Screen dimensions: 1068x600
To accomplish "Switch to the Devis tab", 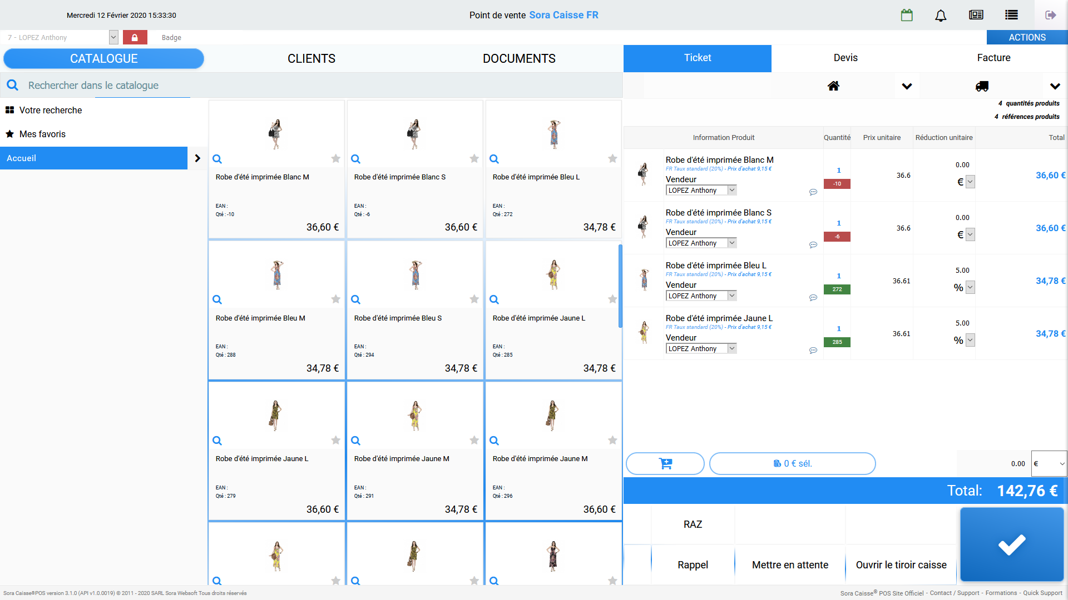I will (x=845, y=58).
